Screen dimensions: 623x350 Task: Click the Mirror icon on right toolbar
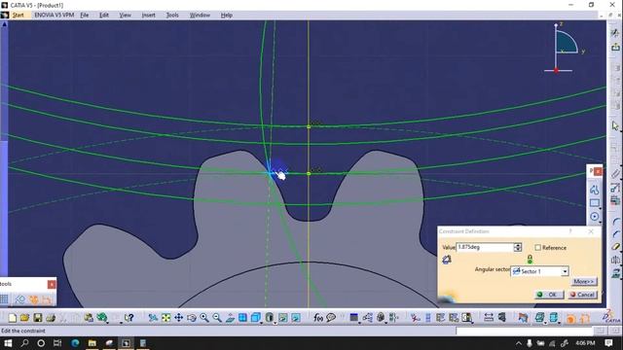(615, 260)
